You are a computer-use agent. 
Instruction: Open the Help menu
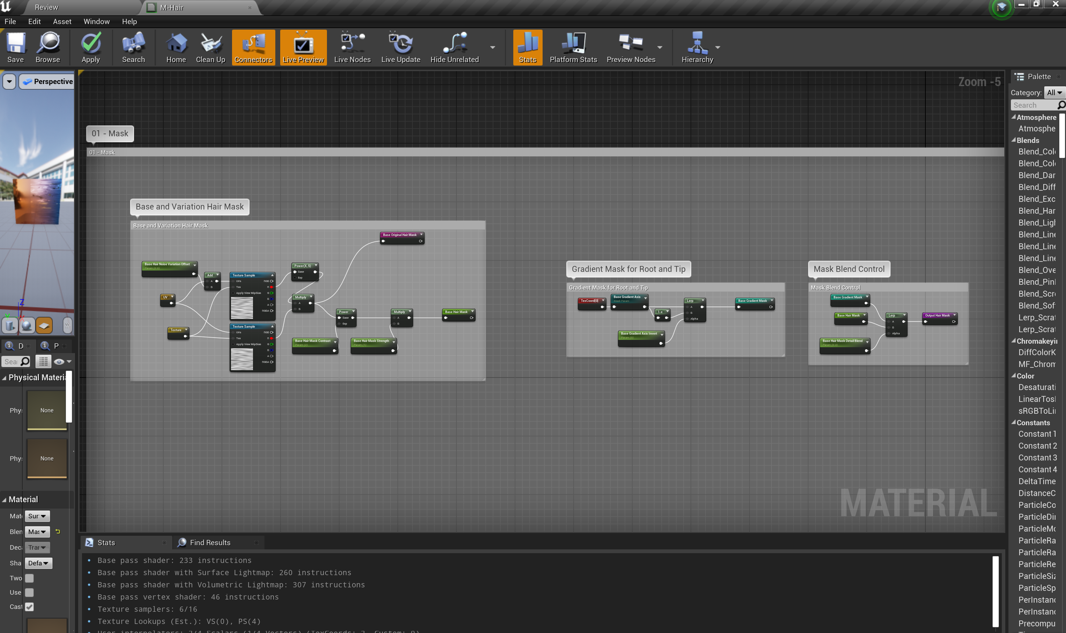tap(129, 21)
